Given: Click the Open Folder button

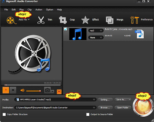Looking at the screenshot, I should 123,108.
